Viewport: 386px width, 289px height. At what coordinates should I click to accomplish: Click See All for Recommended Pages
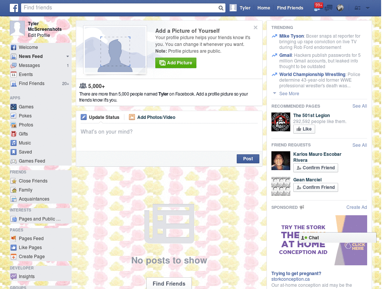(359, 106)
